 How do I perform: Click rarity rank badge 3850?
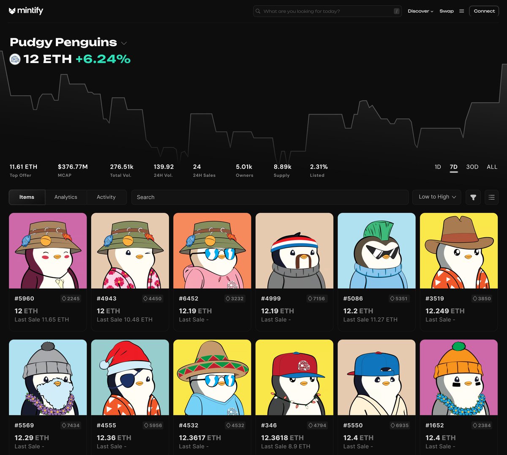(x=482, y=299)
